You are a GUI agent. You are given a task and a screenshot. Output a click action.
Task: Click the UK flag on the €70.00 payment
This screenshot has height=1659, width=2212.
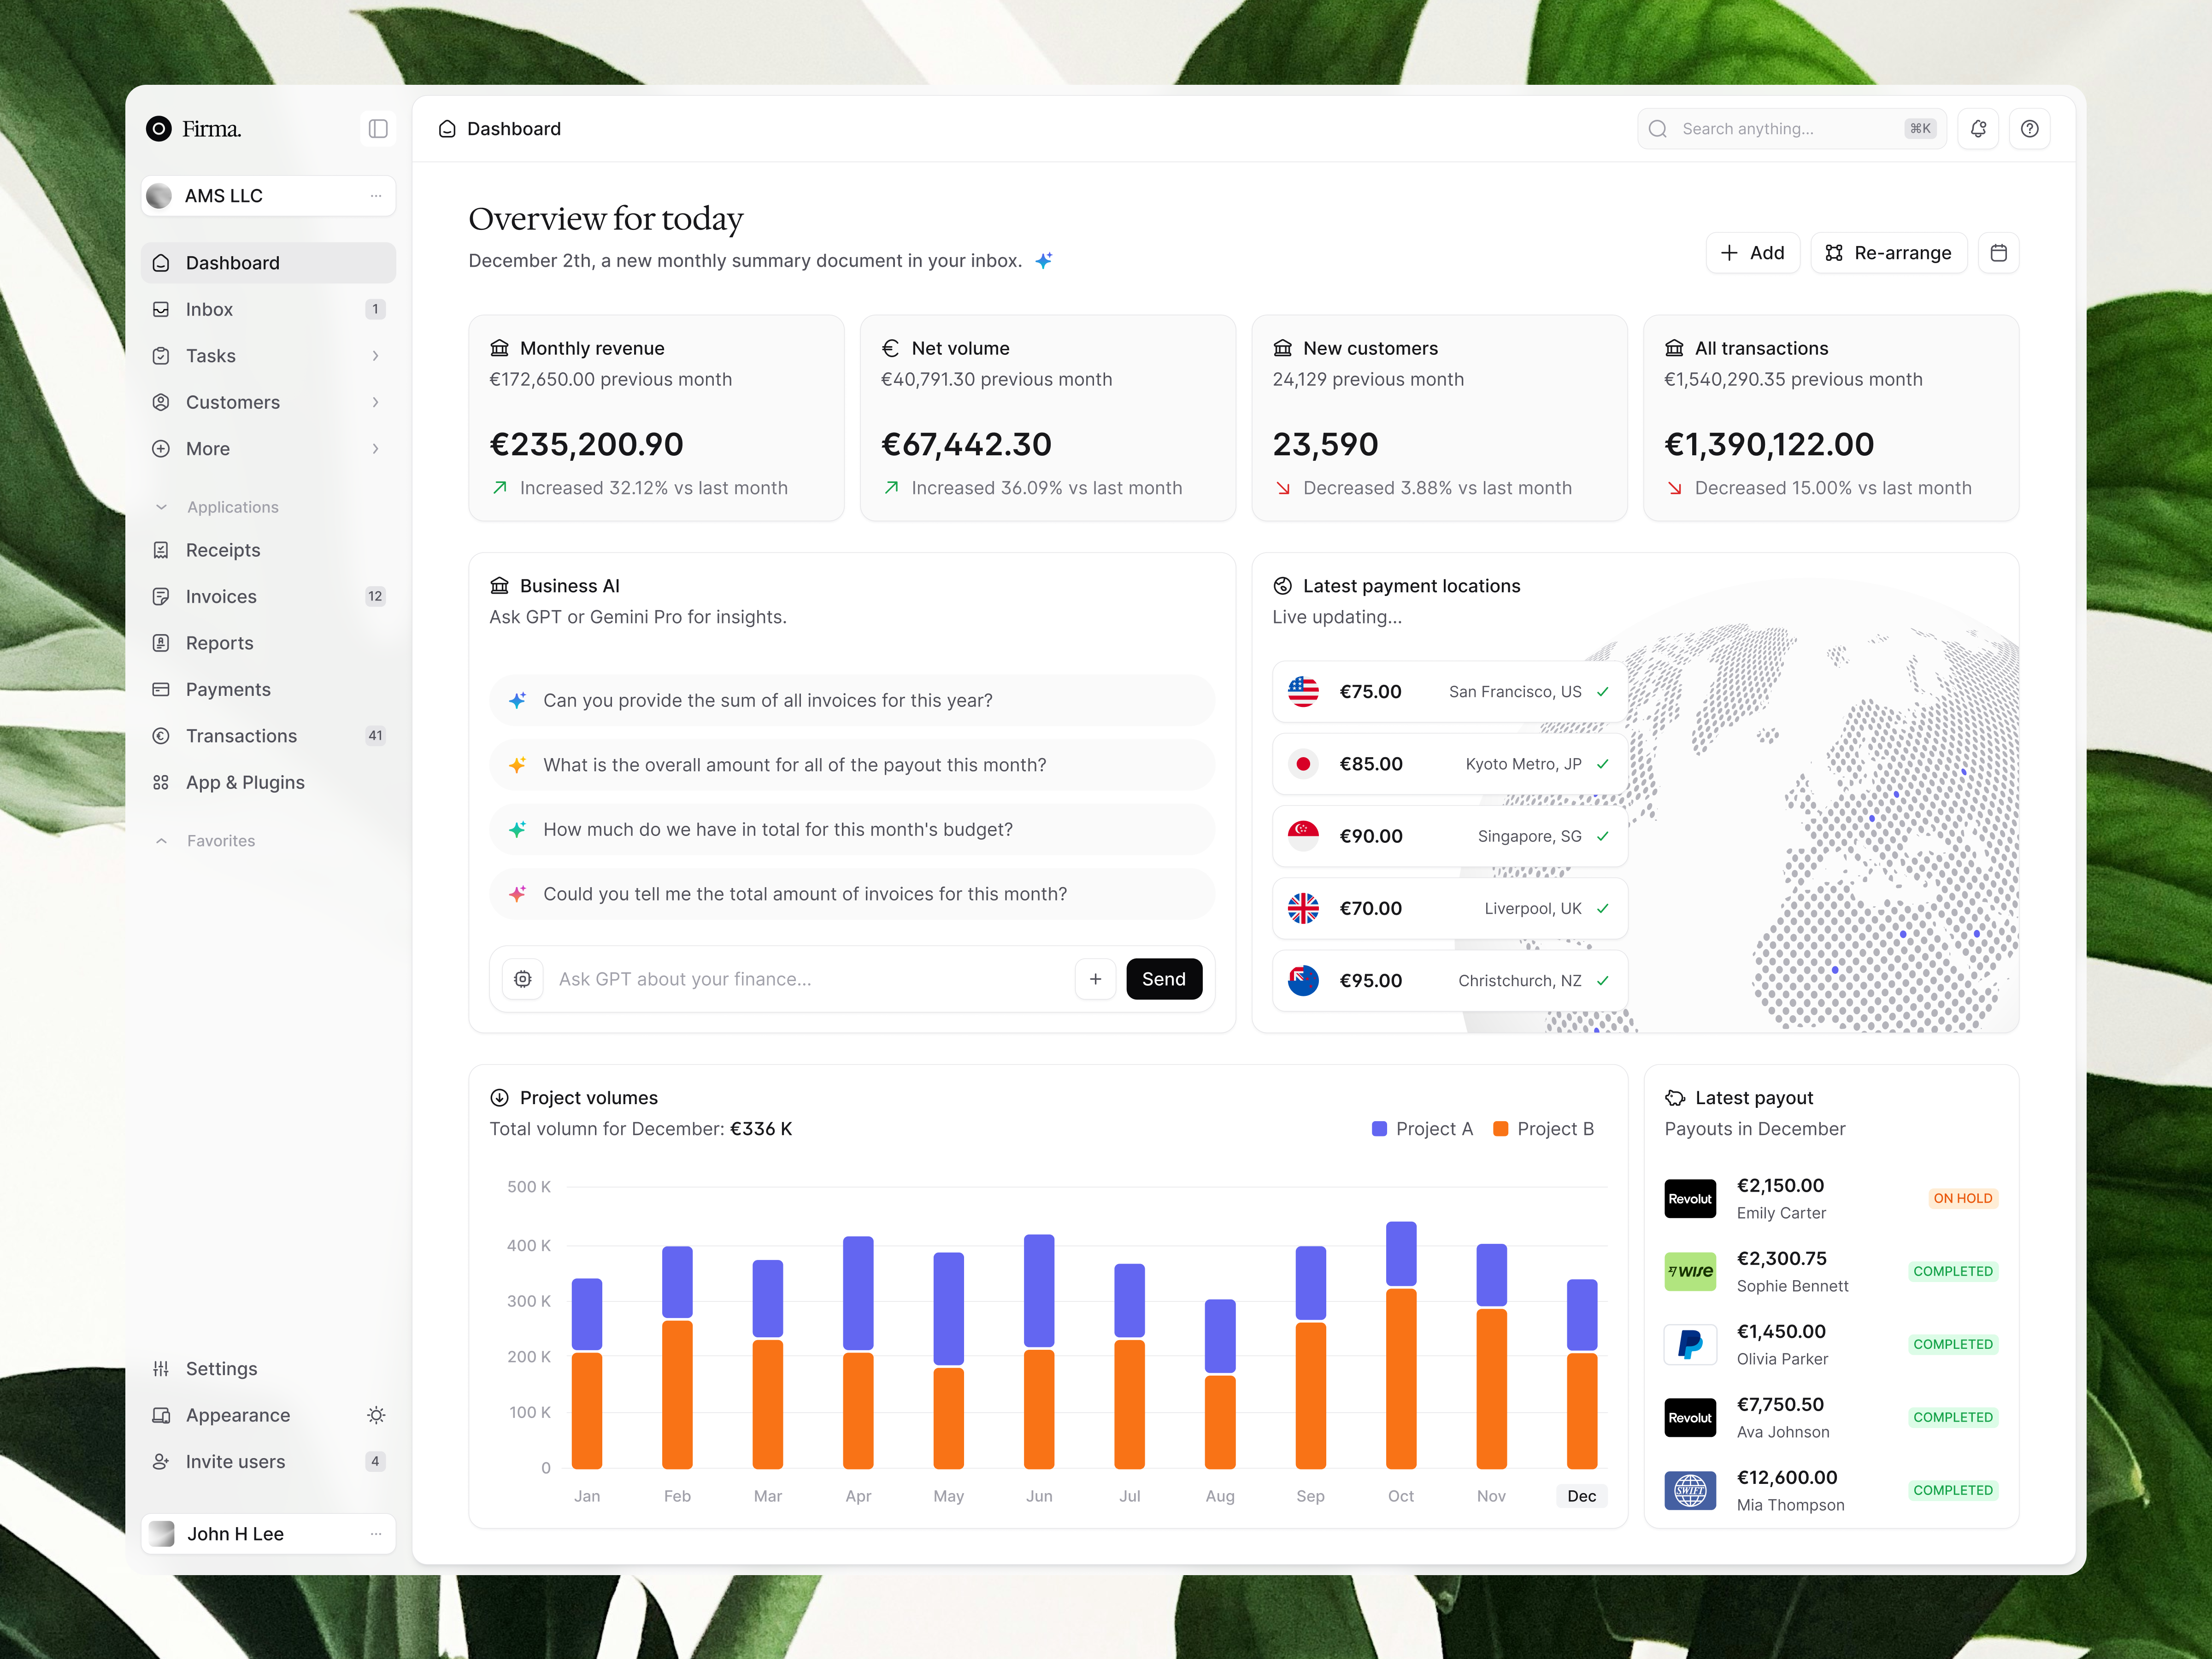(x=1303, y=908)
